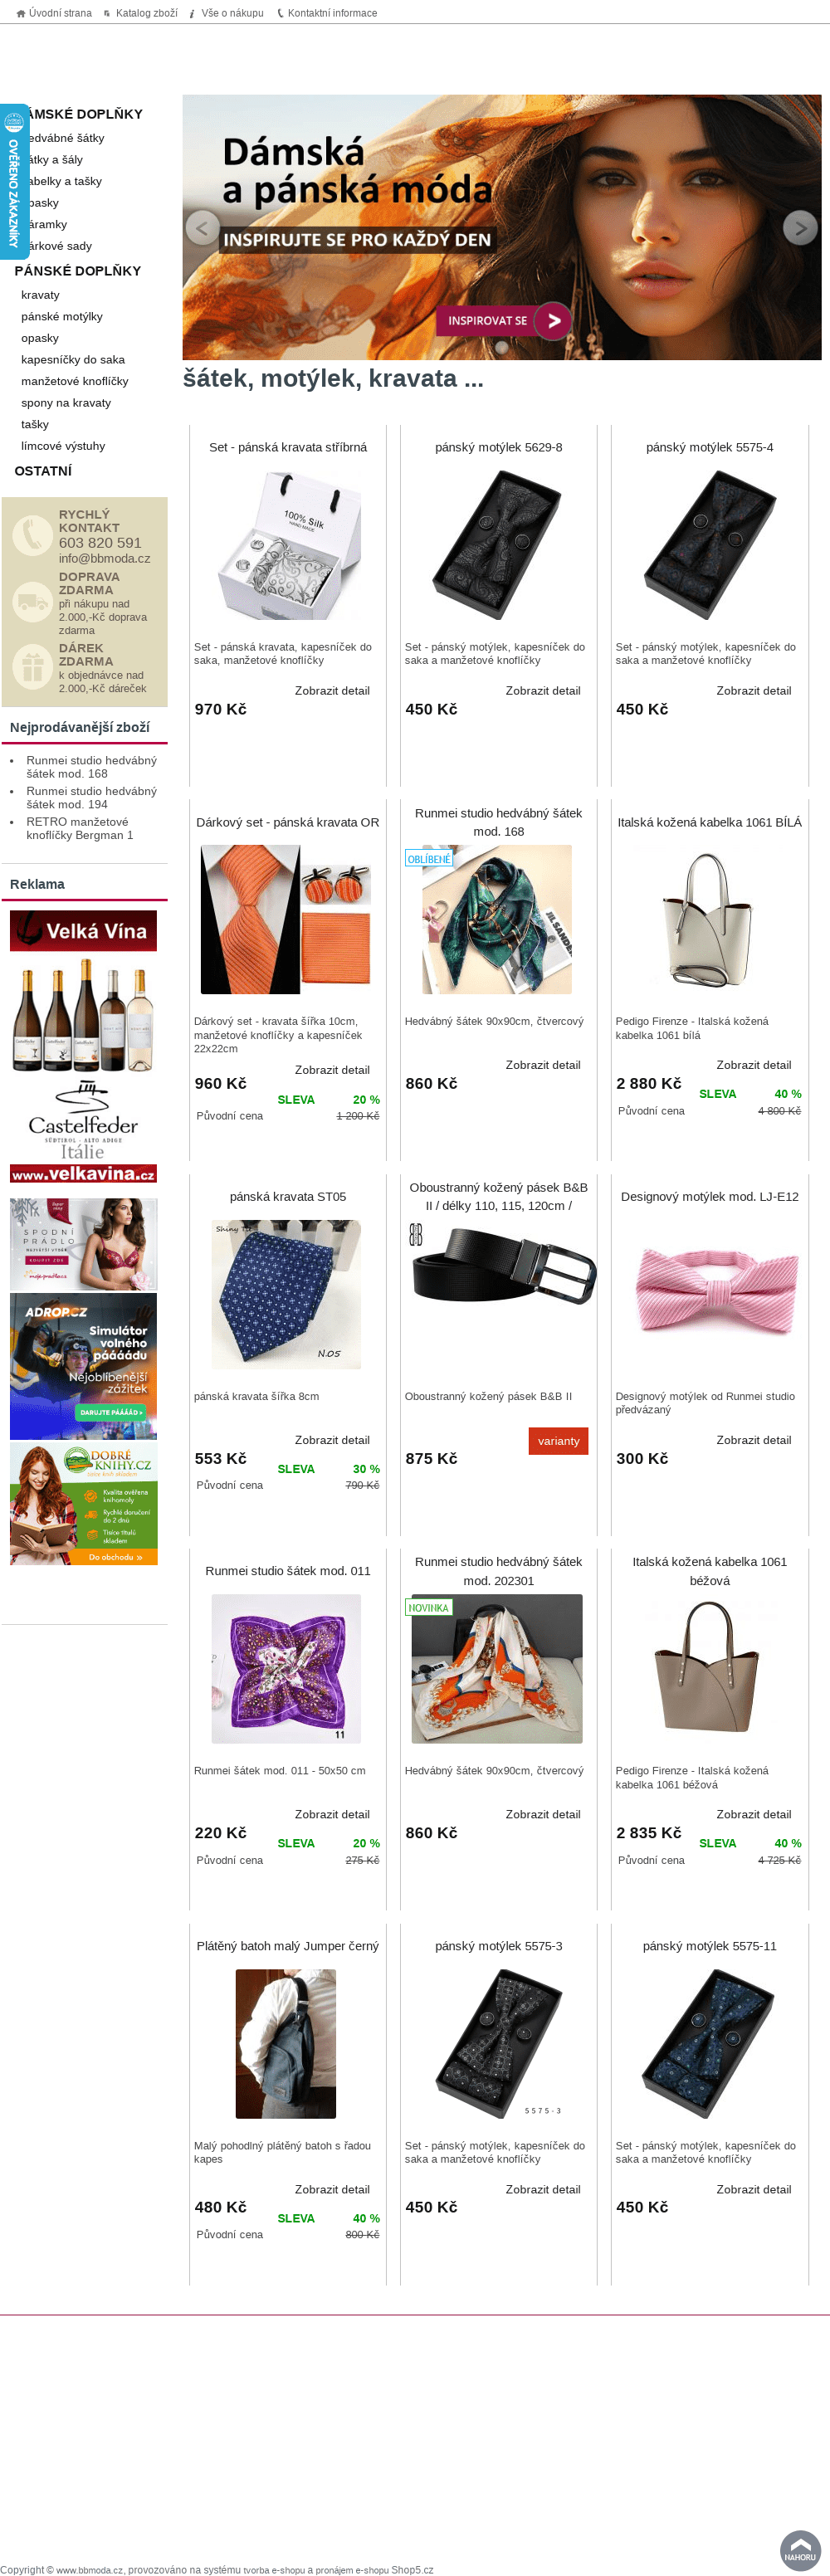Click the previous slide arrow on banner
This screenshot has width=830, height=2576.
(x=203, y=228)
